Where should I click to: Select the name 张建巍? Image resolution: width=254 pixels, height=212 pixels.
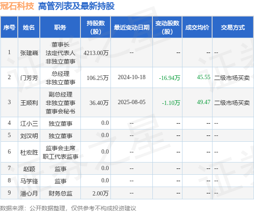(x=29, y=53)
